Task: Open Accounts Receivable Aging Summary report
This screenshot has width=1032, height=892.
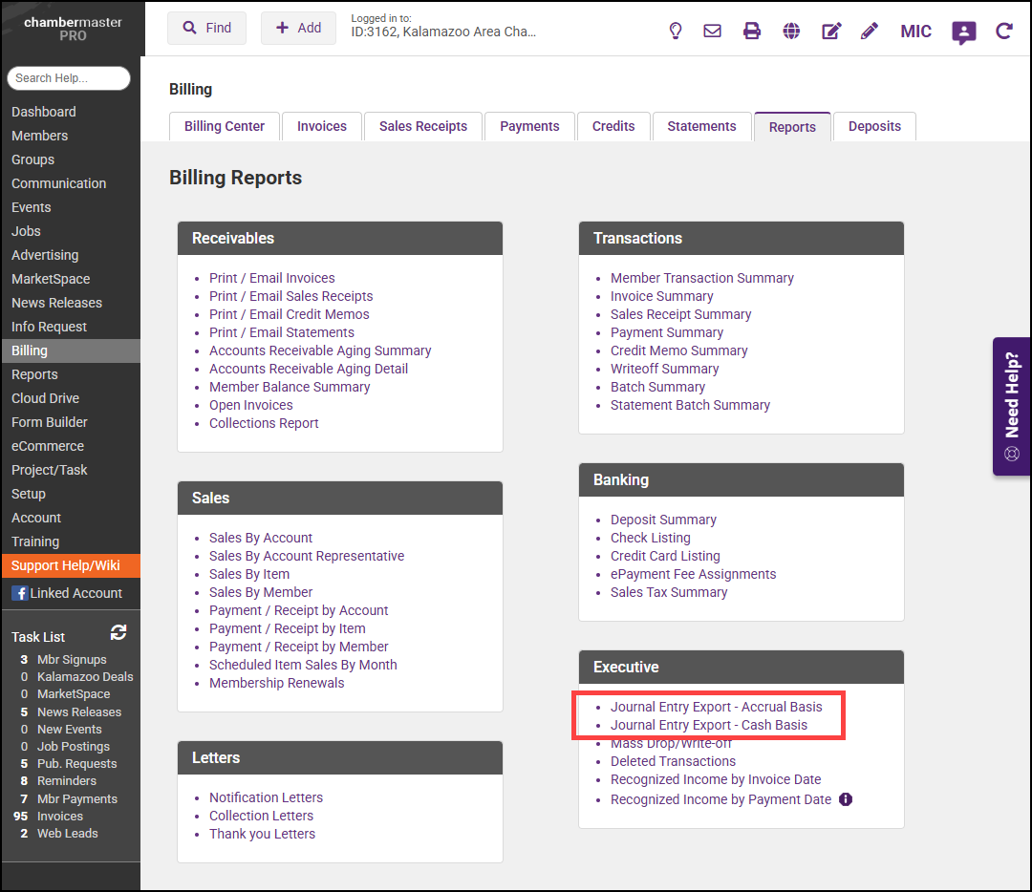Action: click(320, 350)
